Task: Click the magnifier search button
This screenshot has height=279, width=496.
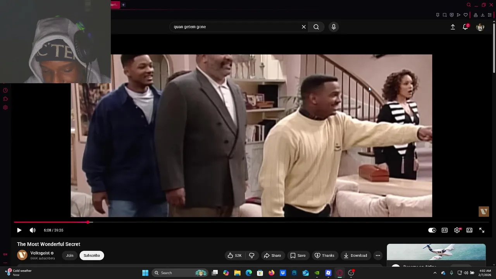Action: pyautogui.click(x=316, y=27)
